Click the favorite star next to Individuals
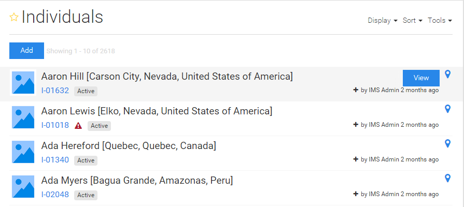The image size is (464, 207). point(14,17)
